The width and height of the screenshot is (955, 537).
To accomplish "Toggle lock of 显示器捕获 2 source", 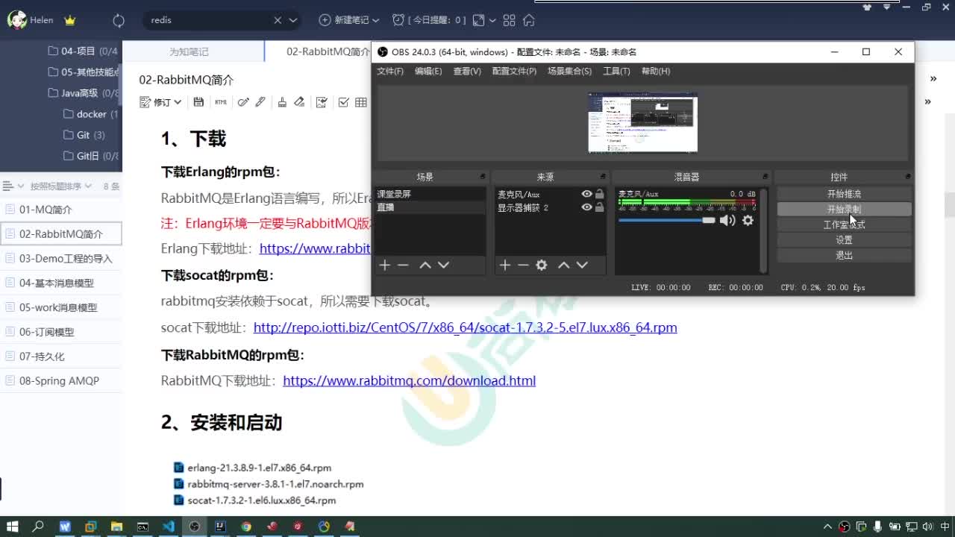I will click(599, 207).
